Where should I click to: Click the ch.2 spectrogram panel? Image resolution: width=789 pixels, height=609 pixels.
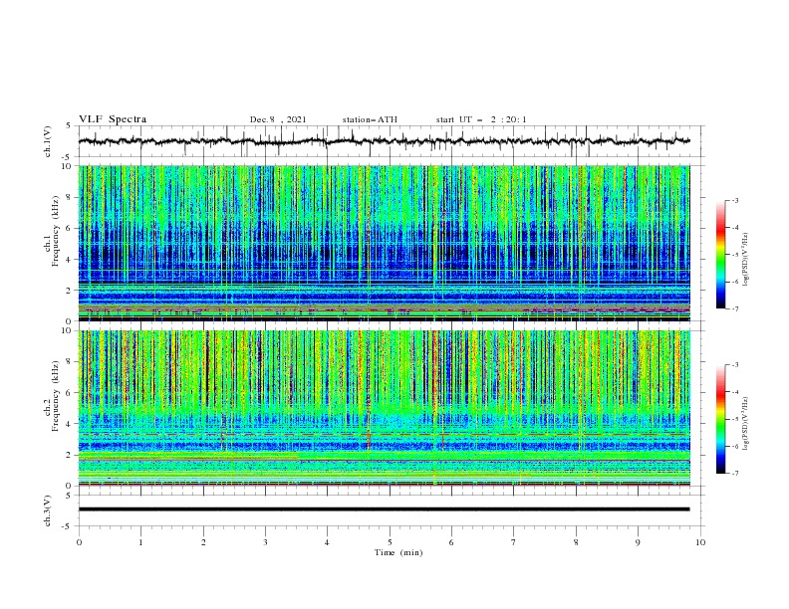point(385,408)
